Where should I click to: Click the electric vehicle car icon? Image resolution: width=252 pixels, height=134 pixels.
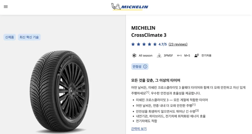pos(197,55)
